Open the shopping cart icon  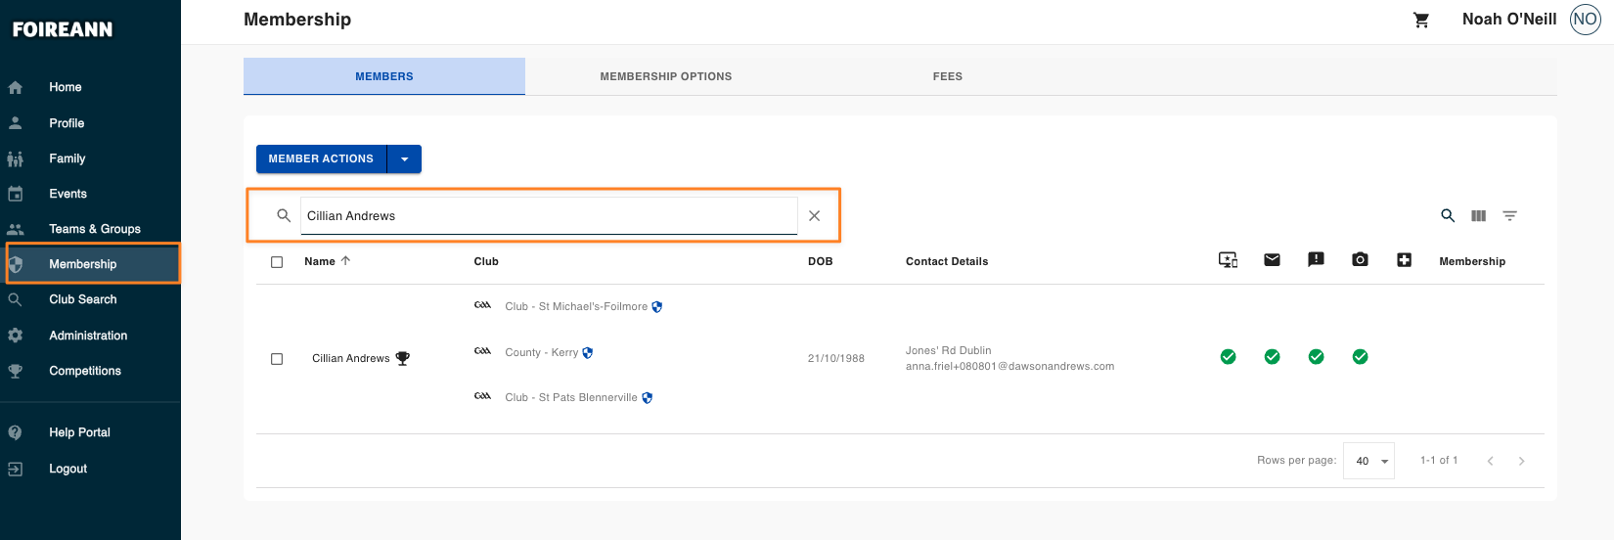[1421, 20]
